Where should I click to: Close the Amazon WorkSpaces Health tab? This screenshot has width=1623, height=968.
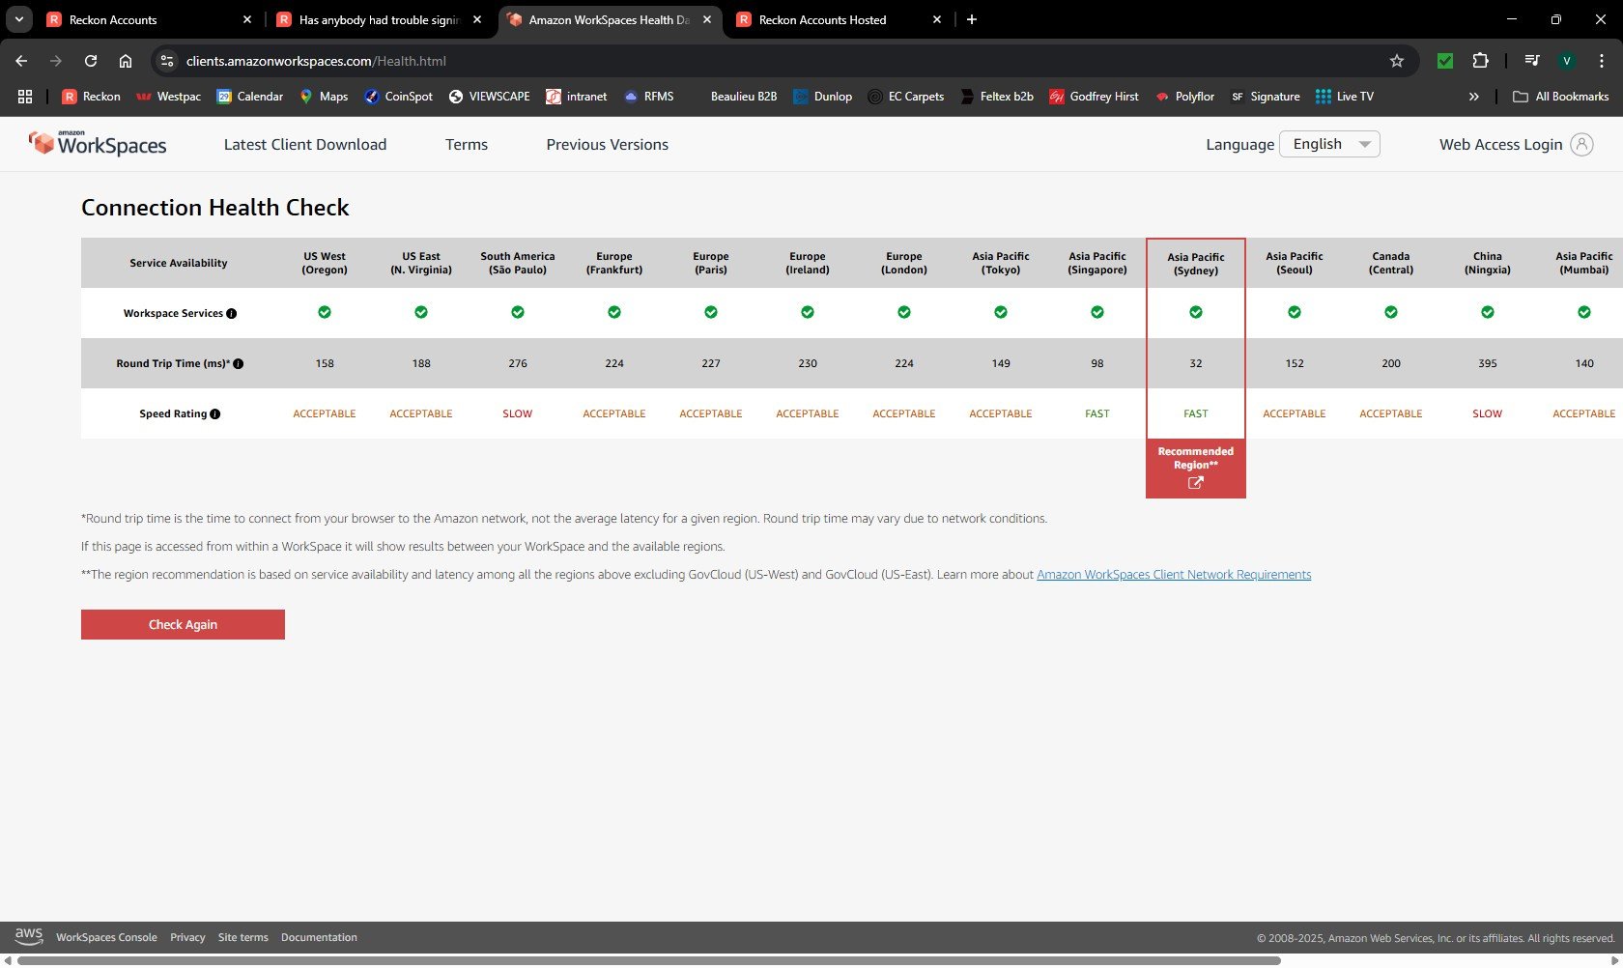pos(708,19)
